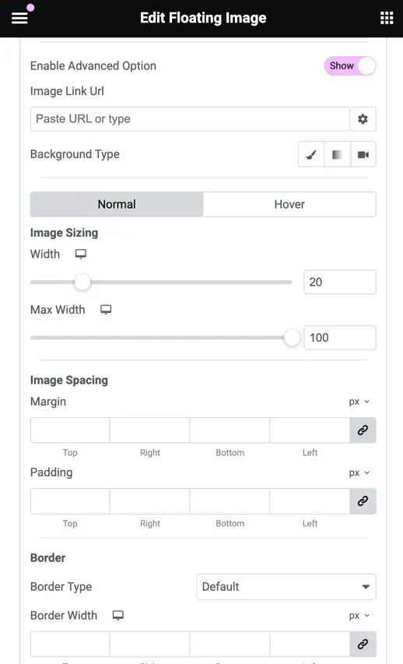Click the Max Width value field
403x664 pixels.
click(340, 338)
